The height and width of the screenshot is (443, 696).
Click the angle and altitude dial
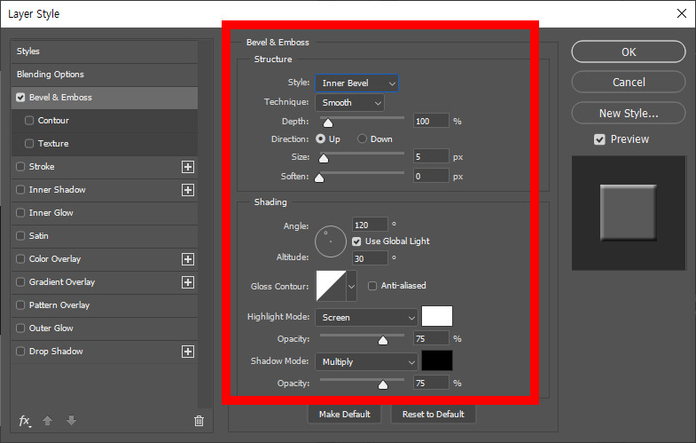tap(331, 241)
